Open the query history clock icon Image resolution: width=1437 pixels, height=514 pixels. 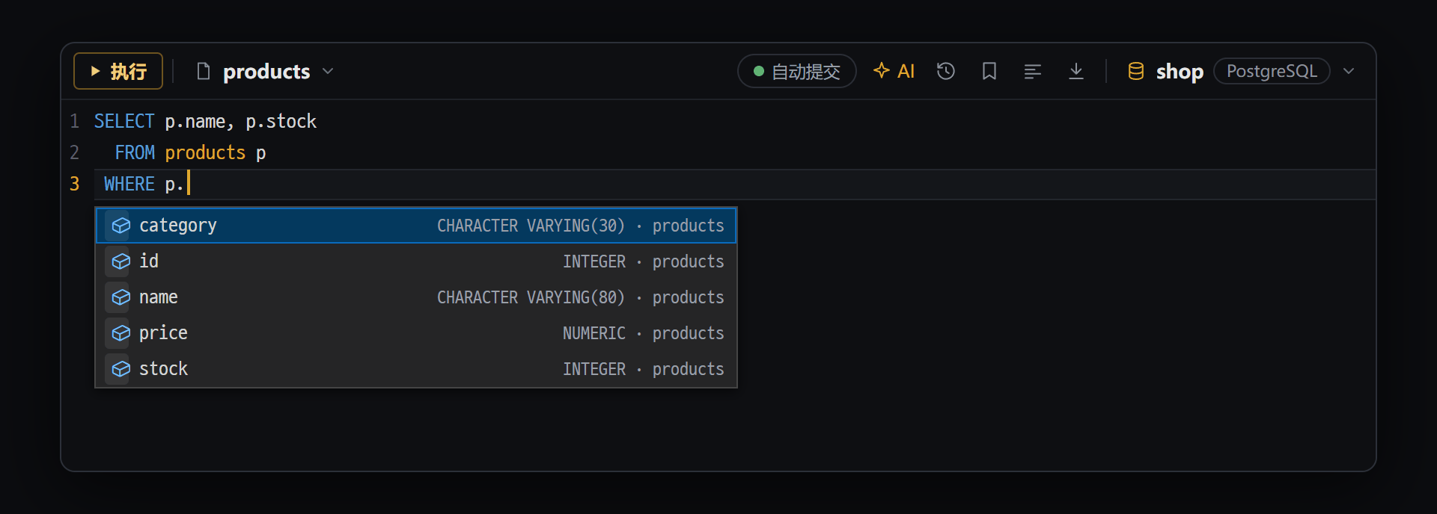click(946, 71)
